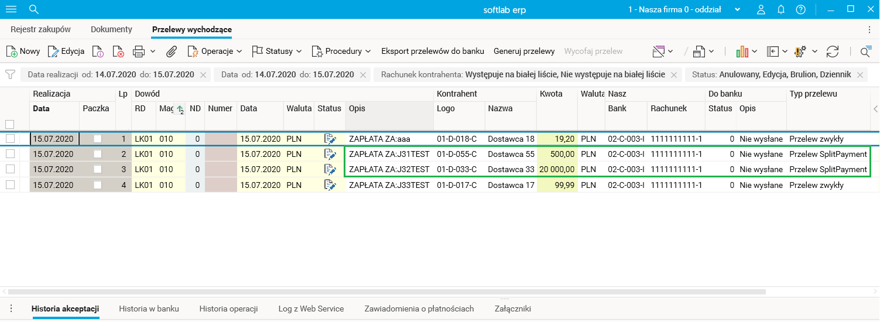Open the help question mark icon
Screen dimensions: 880x322
[x=801, y=9]
